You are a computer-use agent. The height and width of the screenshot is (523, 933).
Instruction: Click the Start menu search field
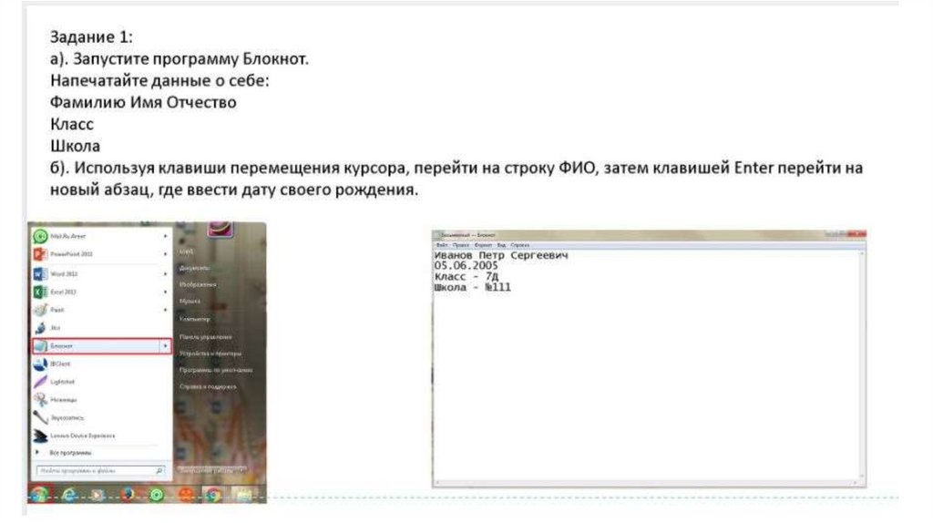(100, 471)
